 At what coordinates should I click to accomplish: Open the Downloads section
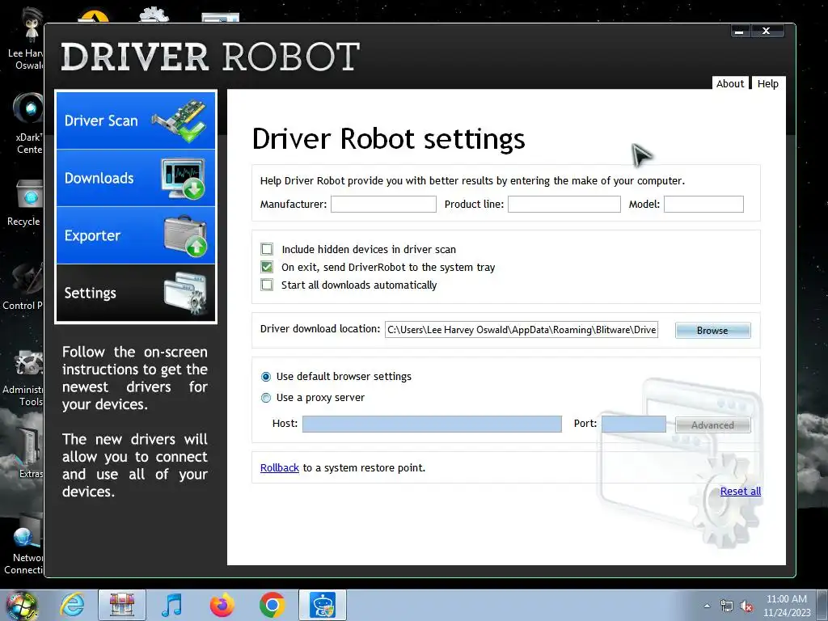(x=136, y=178)
